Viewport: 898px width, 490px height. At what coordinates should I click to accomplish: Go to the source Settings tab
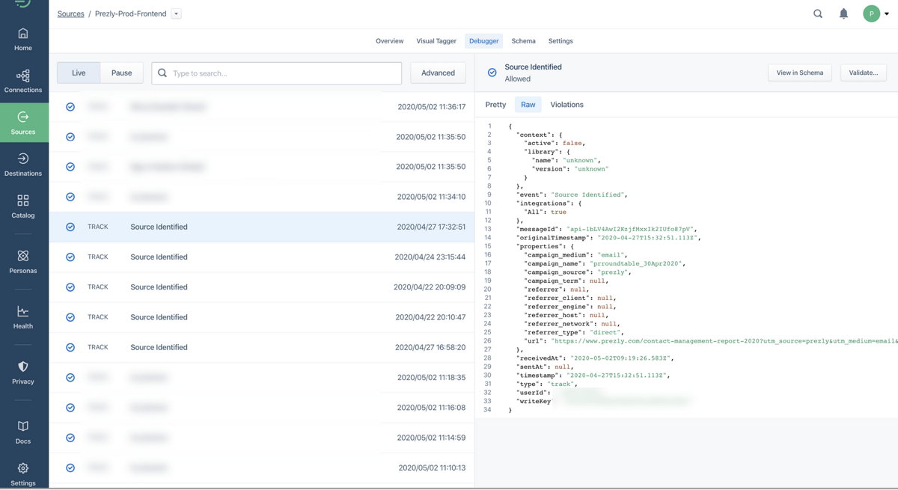tap(561, 41)
